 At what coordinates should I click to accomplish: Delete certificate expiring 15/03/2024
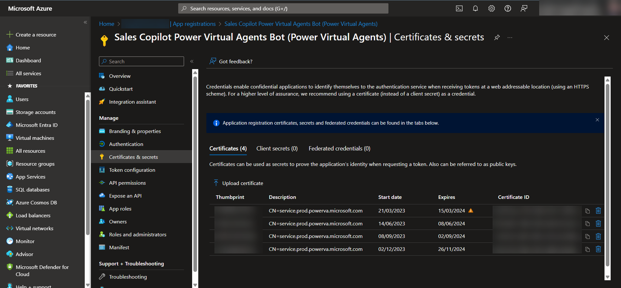(598, 211)
